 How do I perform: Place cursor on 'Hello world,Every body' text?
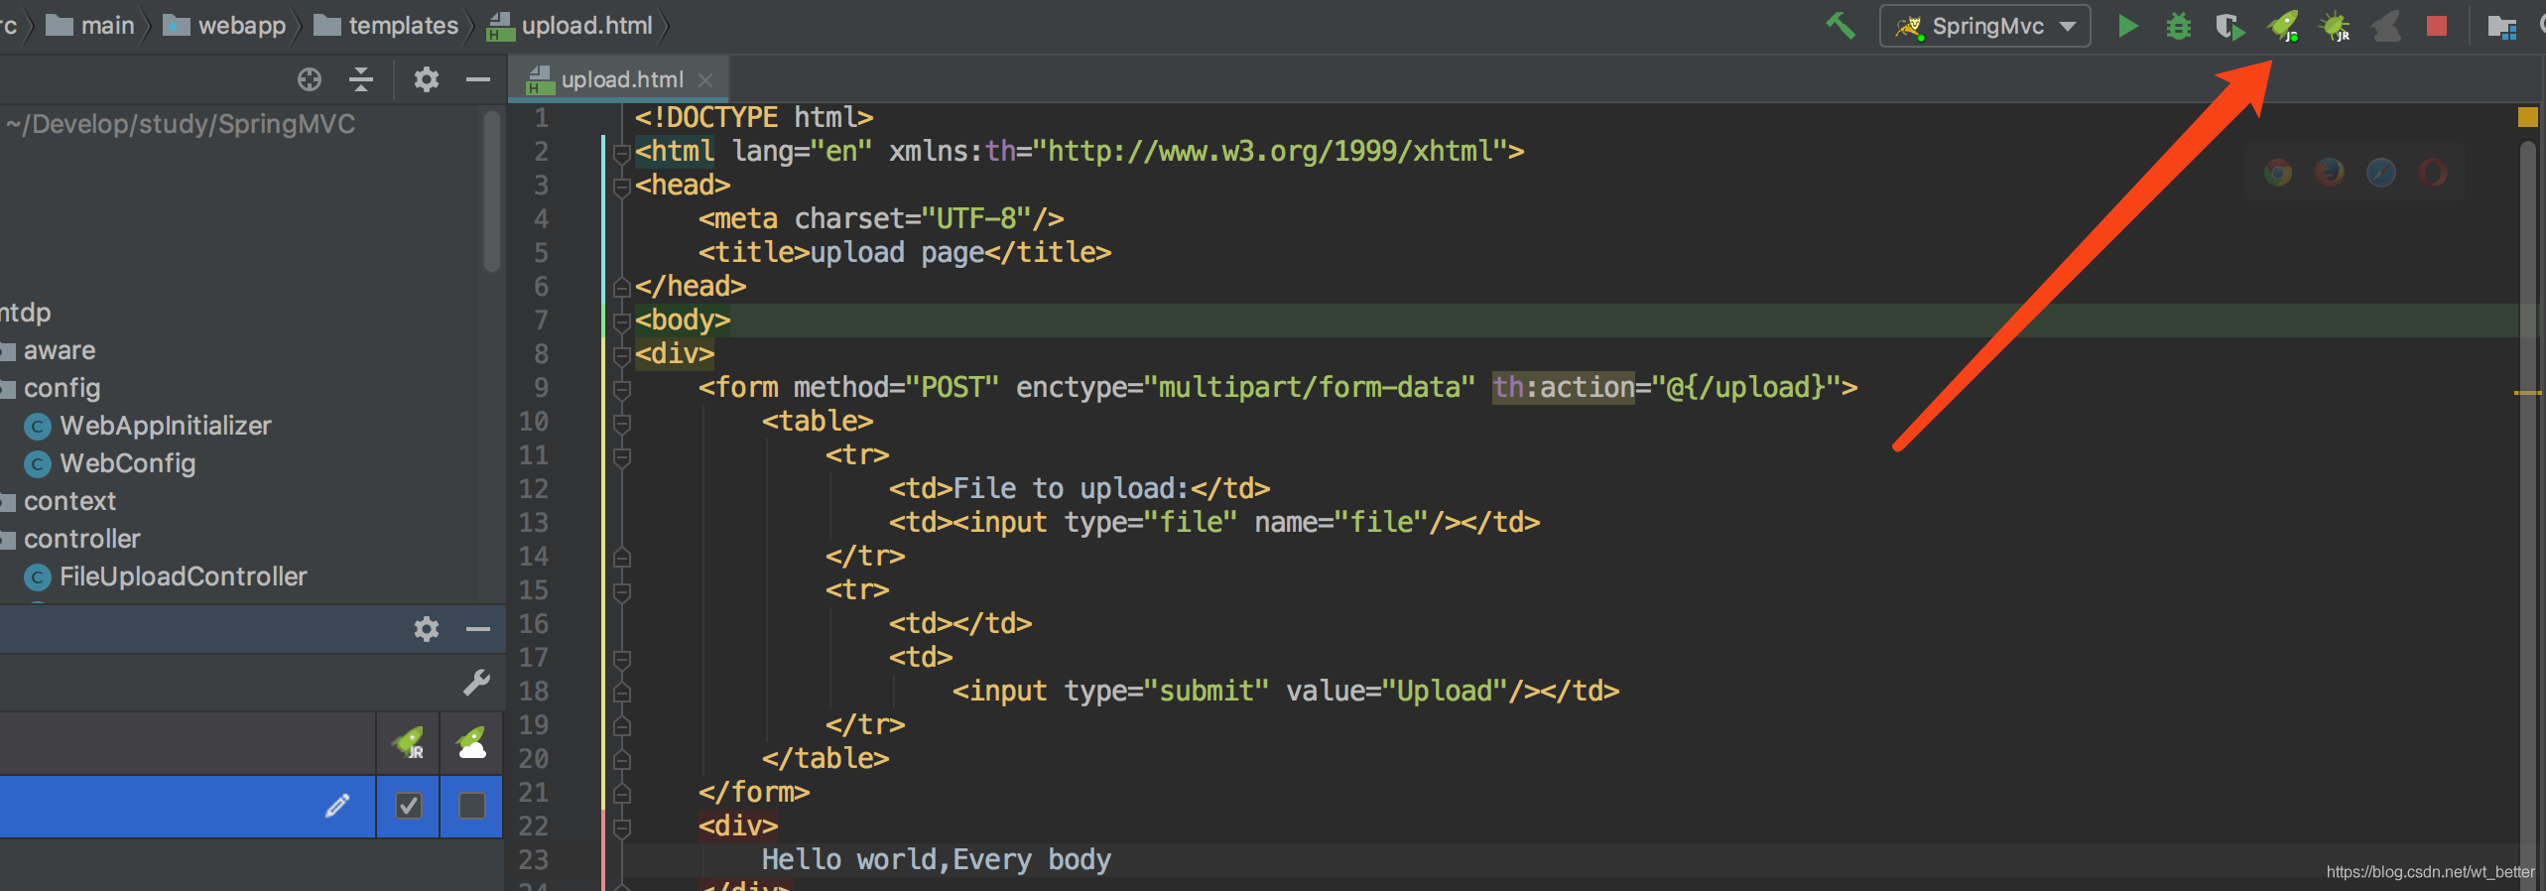pyautogui.click(x=936, y=859)
